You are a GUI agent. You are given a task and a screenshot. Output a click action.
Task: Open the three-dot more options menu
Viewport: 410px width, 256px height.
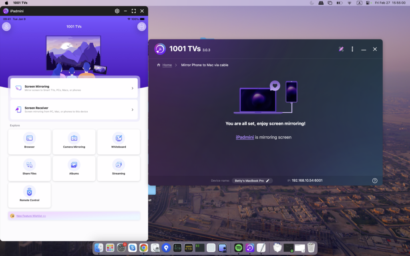[x=352, y=49]
